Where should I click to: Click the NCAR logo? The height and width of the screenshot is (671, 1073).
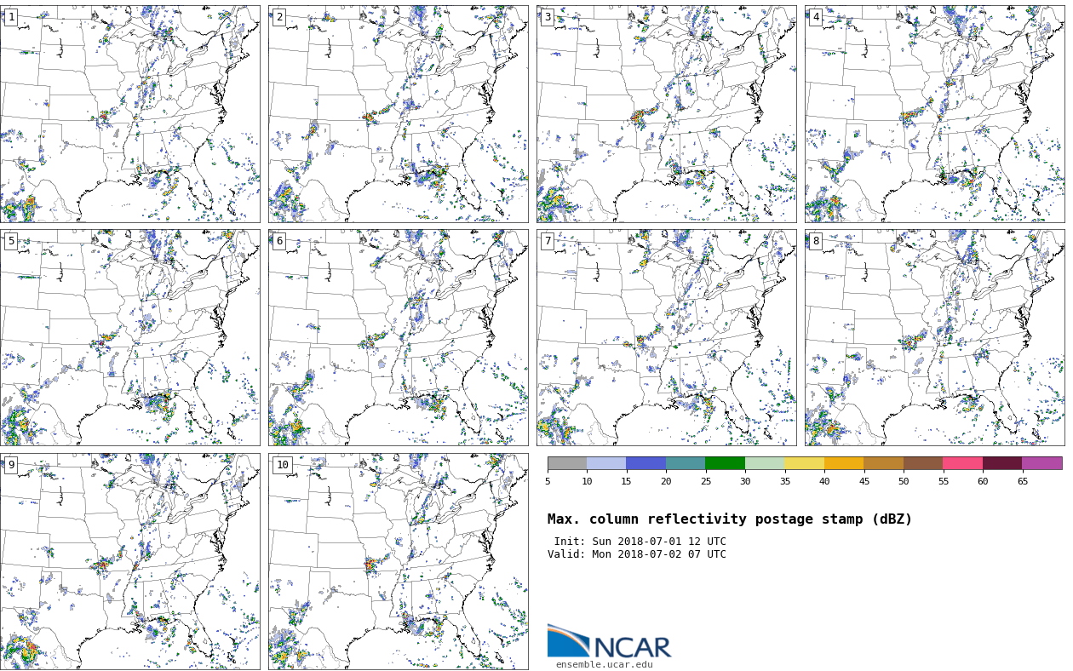click(609, 642)
